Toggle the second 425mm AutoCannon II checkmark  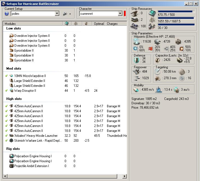coord(6,111)
